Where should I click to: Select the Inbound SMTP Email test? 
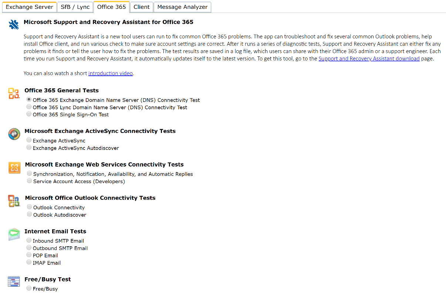coord(29,240)
